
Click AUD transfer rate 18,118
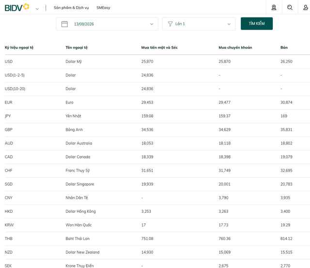pyautogui.click(x=225, y=143)
